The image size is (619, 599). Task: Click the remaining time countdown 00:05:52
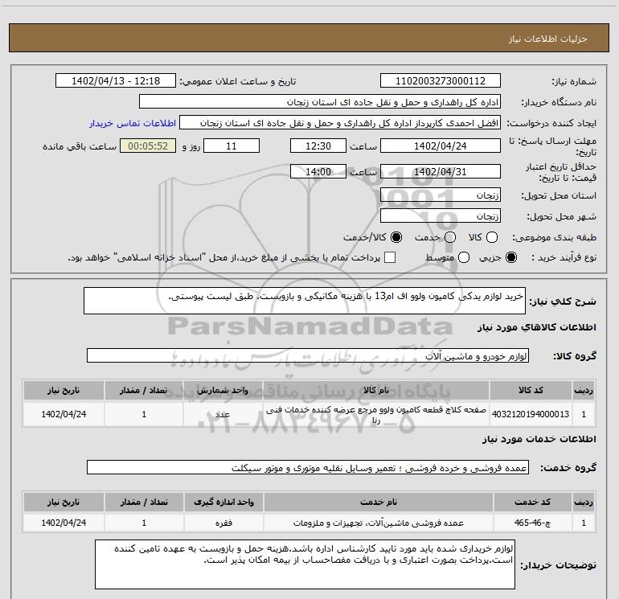point(148,146)
